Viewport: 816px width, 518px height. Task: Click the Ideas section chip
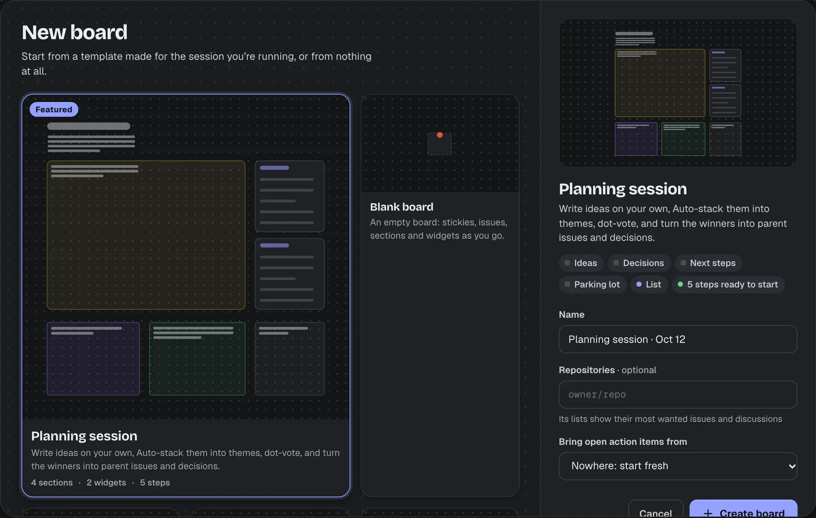pyautogui.click(x=581, y=263)
